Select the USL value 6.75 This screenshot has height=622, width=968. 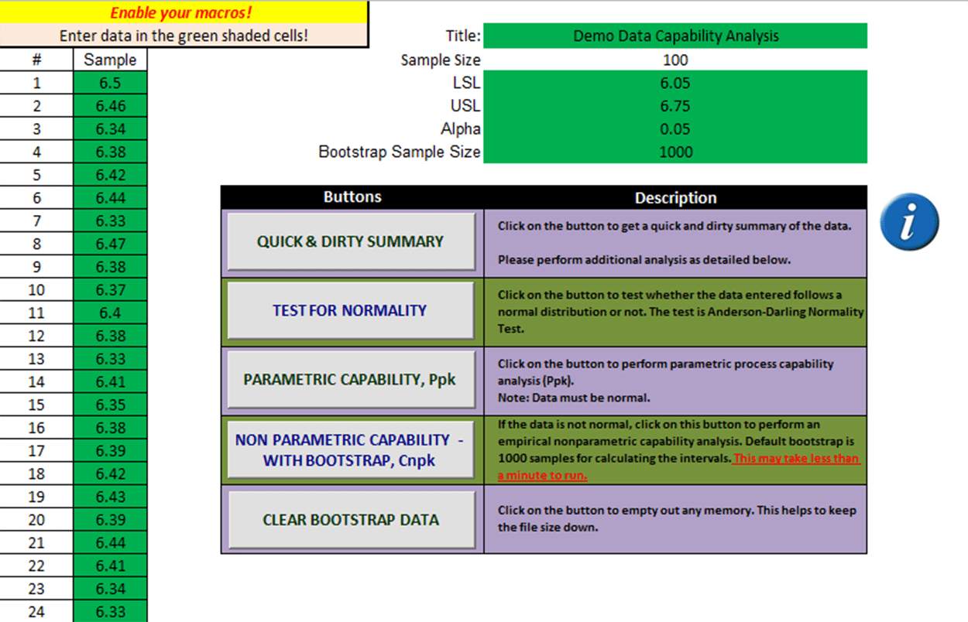click(675, 106)
